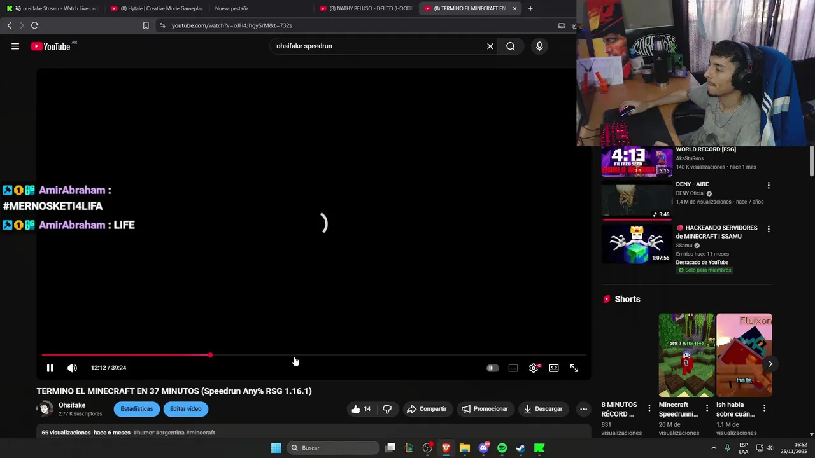815x458 pixels.
Task: Switch to NATHY PELUSO - DELITO tab
Action: [x=366, y=8]
